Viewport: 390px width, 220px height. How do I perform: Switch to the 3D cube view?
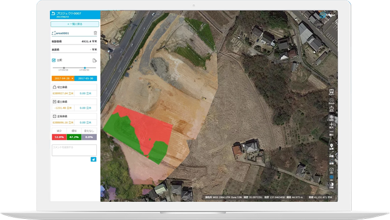coord(331,170)
